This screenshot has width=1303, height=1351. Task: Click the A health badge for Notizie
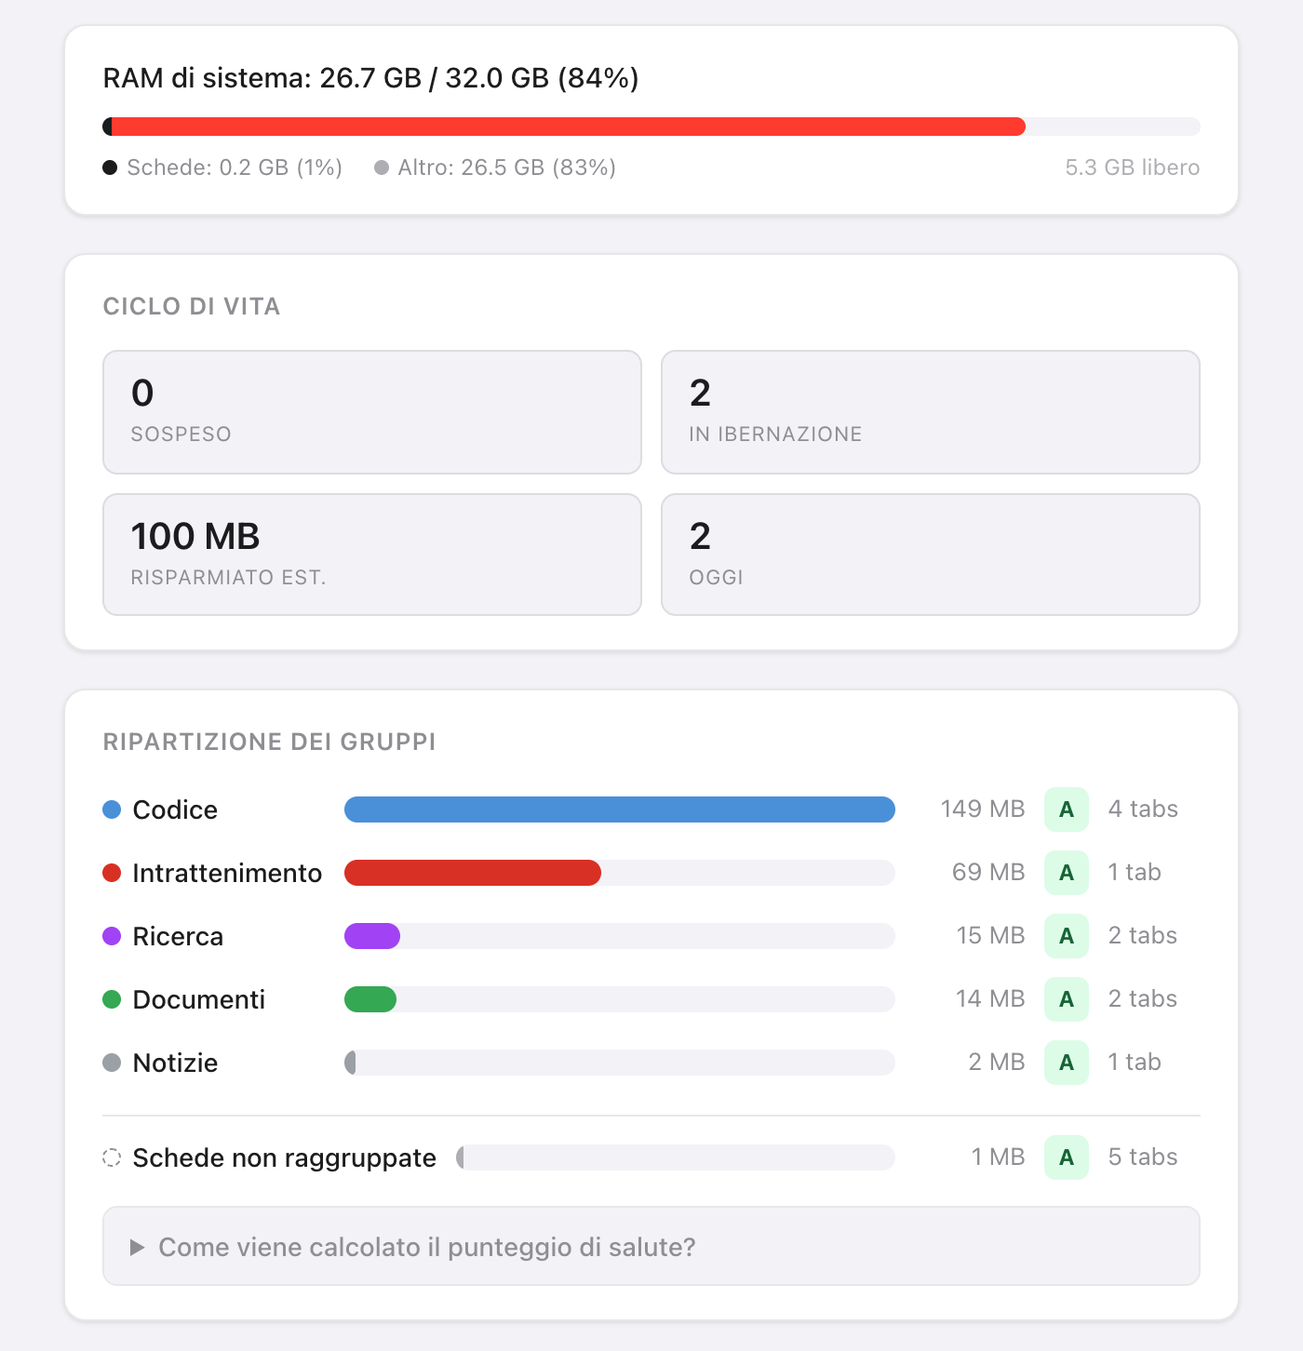tap(1067, 1063)
